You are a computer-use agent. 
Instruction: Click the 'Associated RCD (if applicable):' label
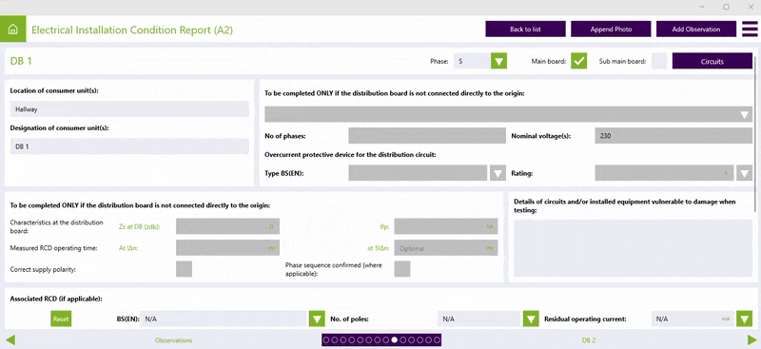point(56,299)
